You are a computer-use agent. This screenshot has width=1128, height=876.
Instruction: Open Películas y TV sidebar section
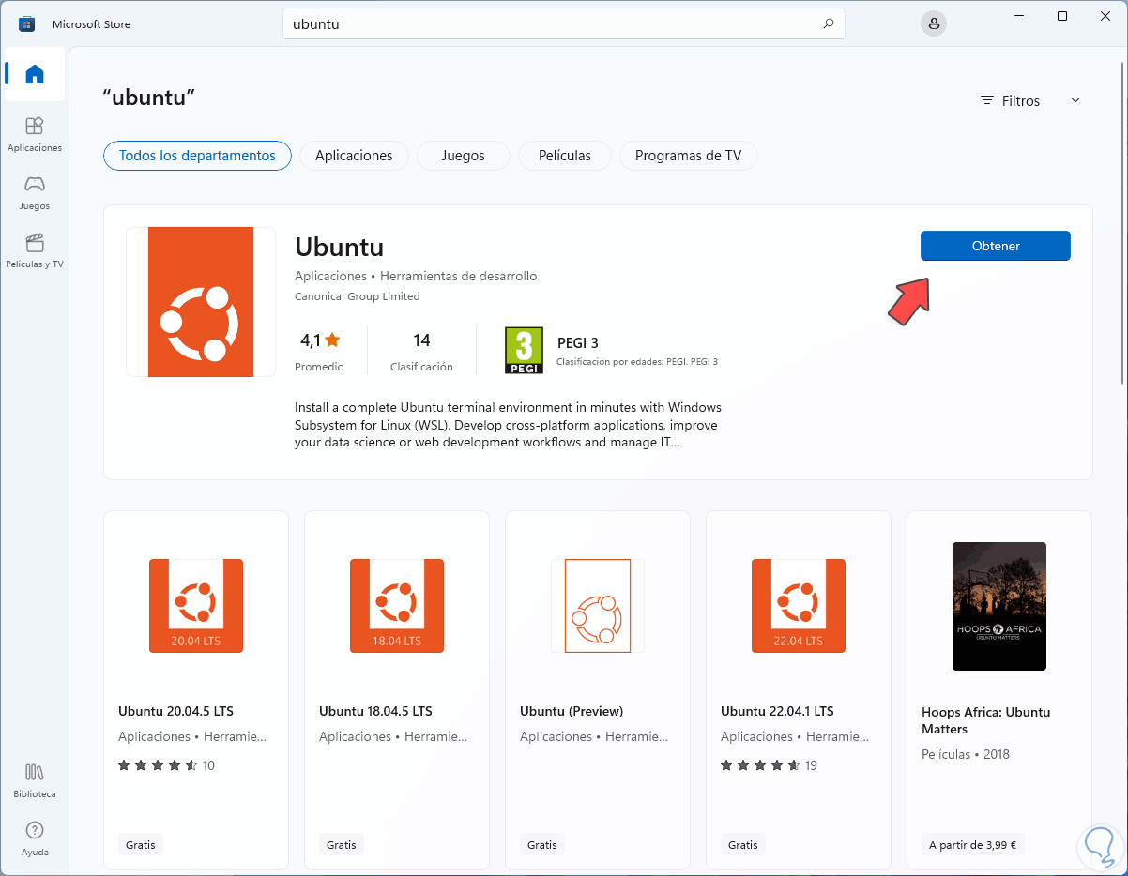[35, 250]
